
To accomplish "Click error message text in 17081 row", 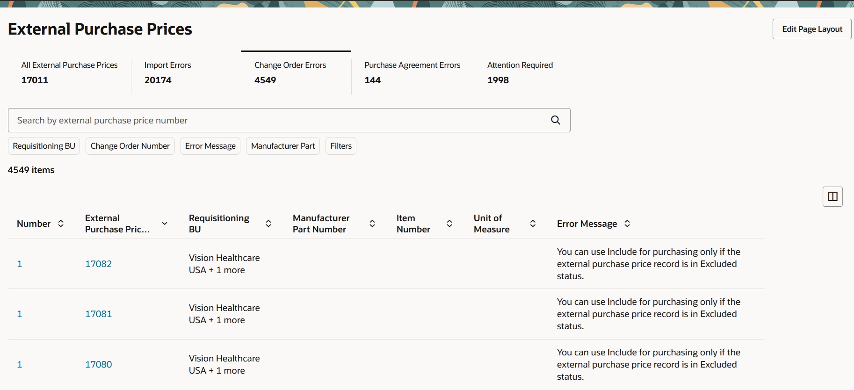I will (x=649, y=314).
